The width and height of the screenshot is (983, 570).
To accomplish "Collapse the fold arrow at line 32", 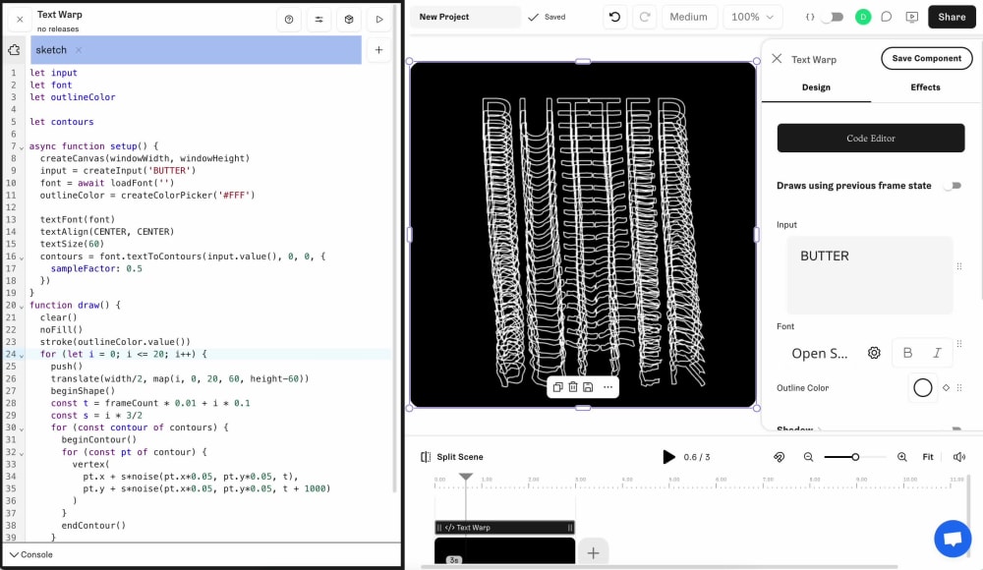I will (x=22, y=453).
